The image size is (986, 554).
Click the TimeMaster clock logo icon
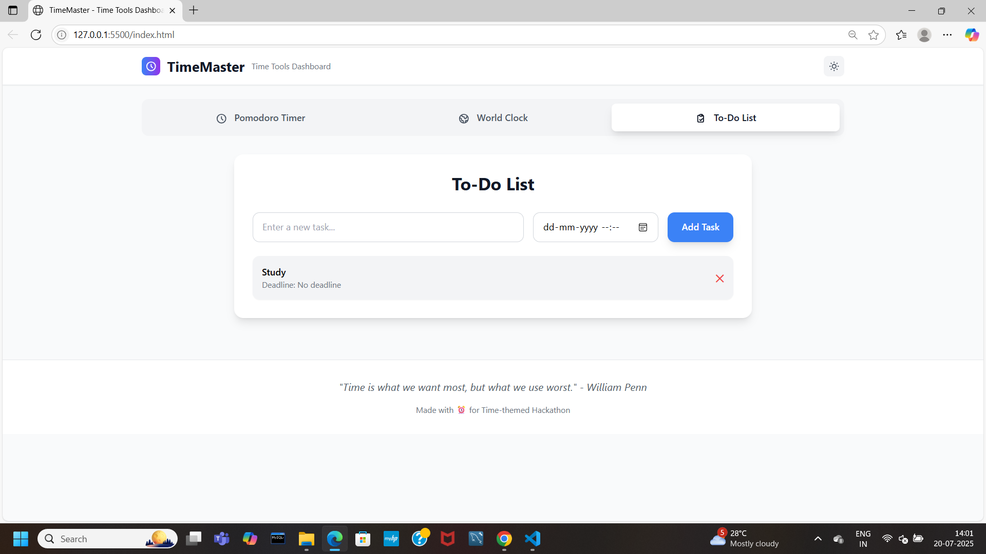(151, 66)
